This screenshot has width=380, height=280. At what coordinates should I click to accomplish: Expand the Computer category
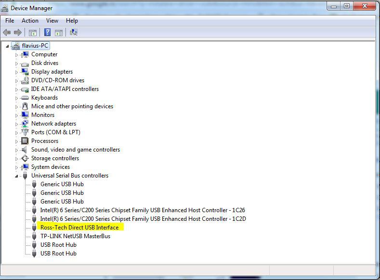16,55
